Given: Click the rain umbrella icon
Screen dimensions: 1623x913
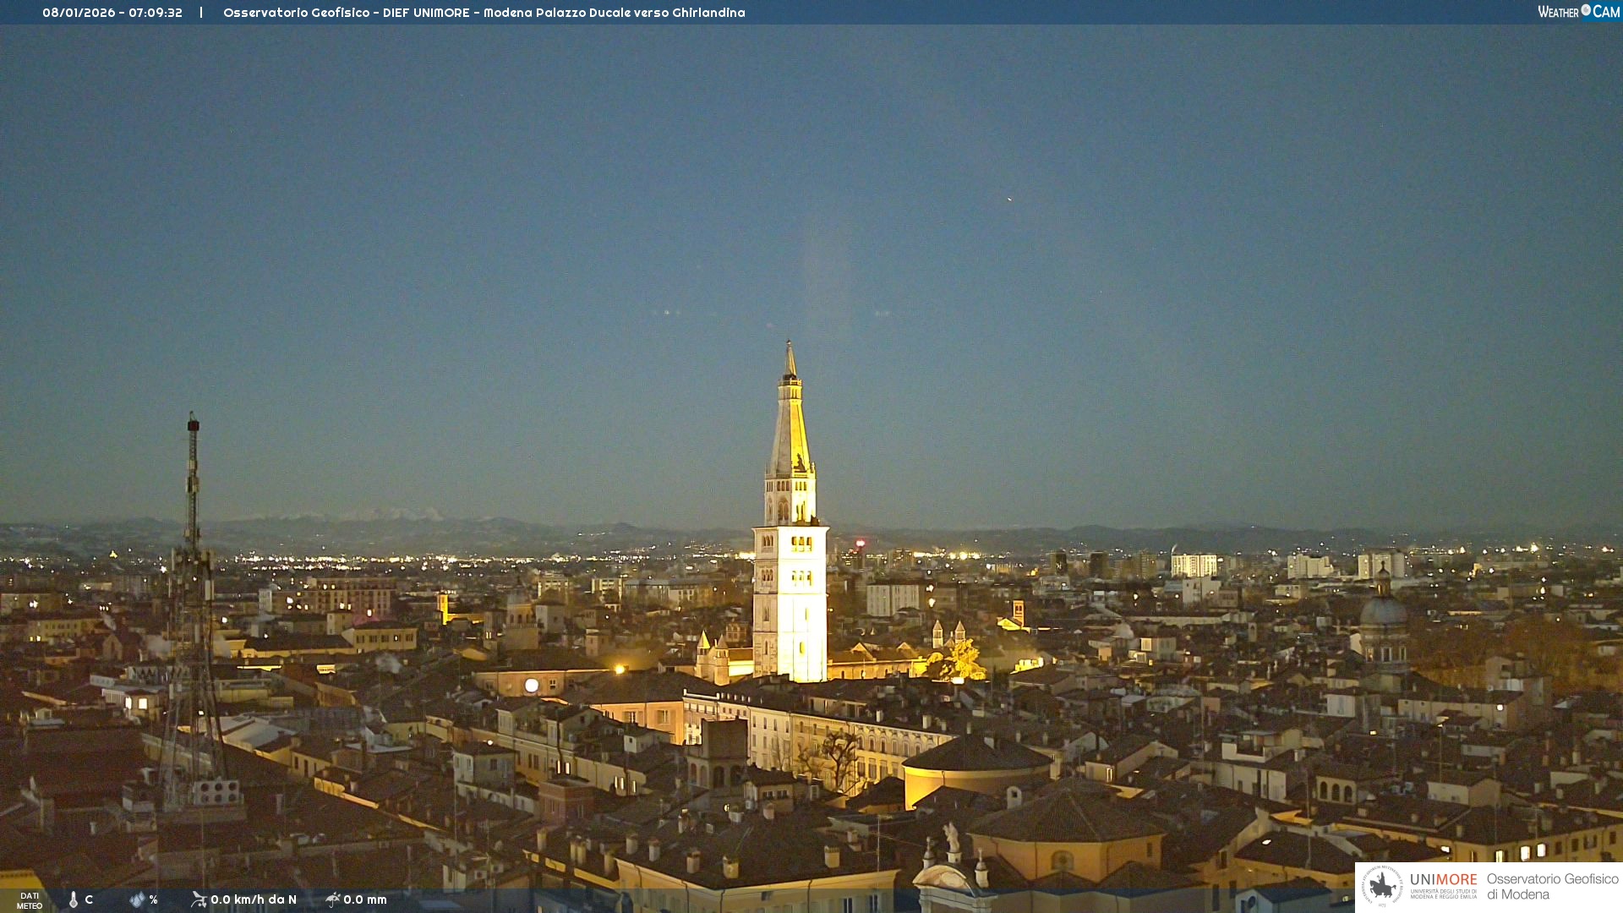Looking at the screenshot, I should (x=332, y=899).
